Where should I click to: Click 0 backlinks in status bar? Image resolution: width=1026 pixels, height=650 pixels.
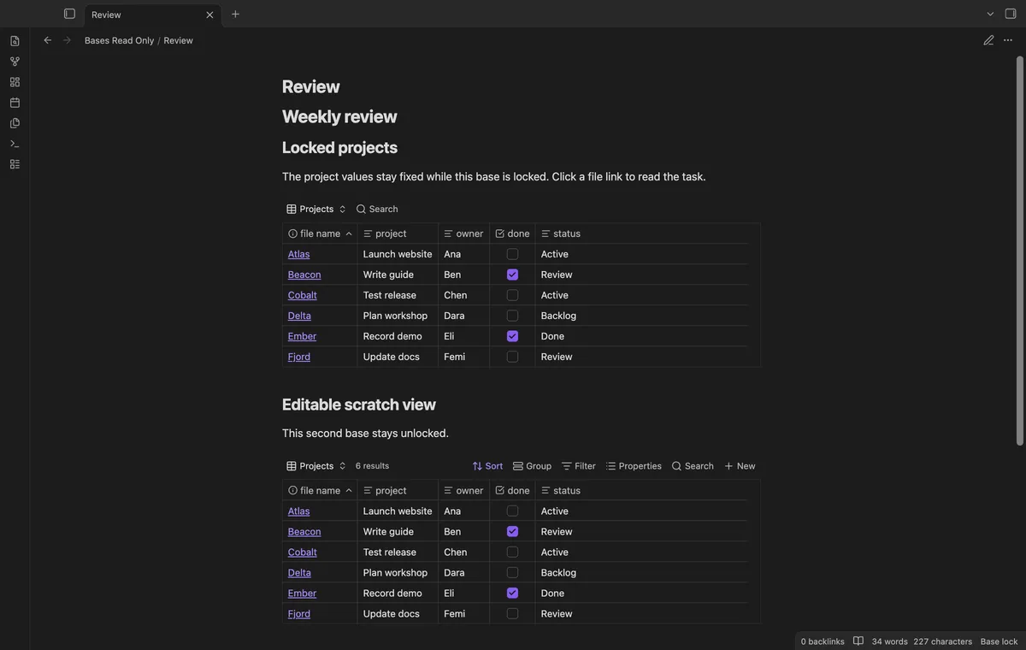tap(823, 641)
